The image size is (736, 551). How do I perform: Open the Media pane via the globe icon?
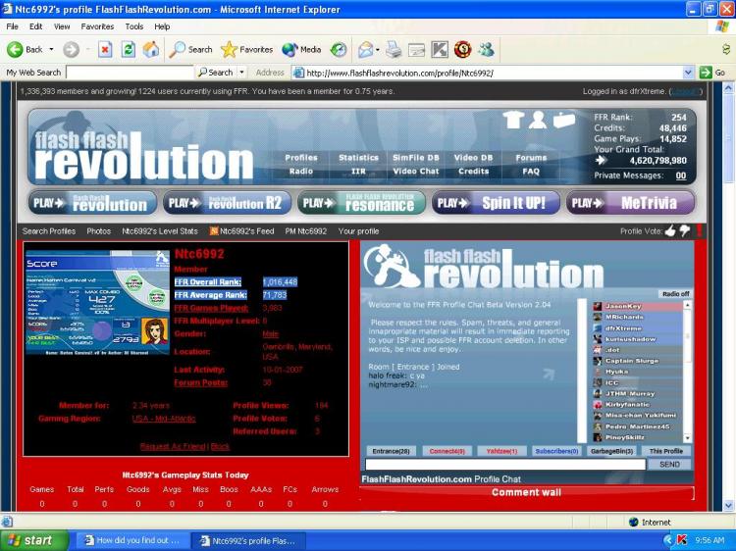[x=289, y=49]
